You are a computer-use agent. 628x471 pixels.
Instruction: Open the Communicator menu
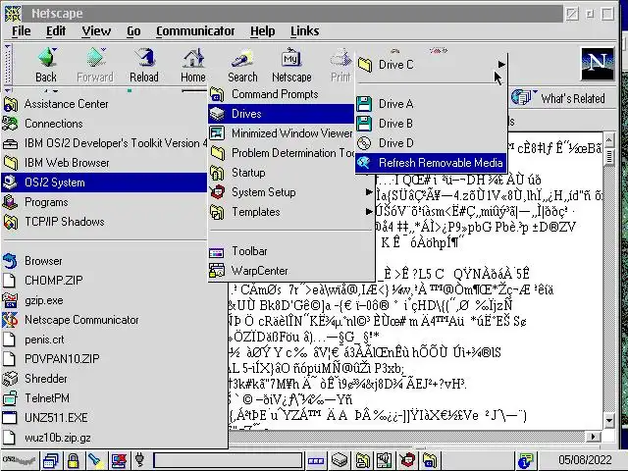point(195,30)
